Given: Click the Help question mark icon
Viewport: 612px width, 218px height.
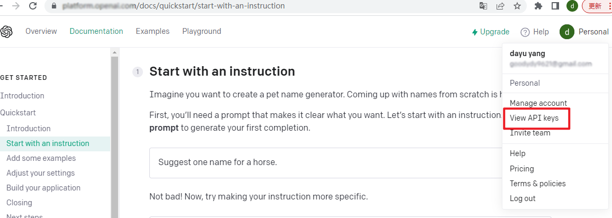Looking at the screenshot, I should (525, 32).
